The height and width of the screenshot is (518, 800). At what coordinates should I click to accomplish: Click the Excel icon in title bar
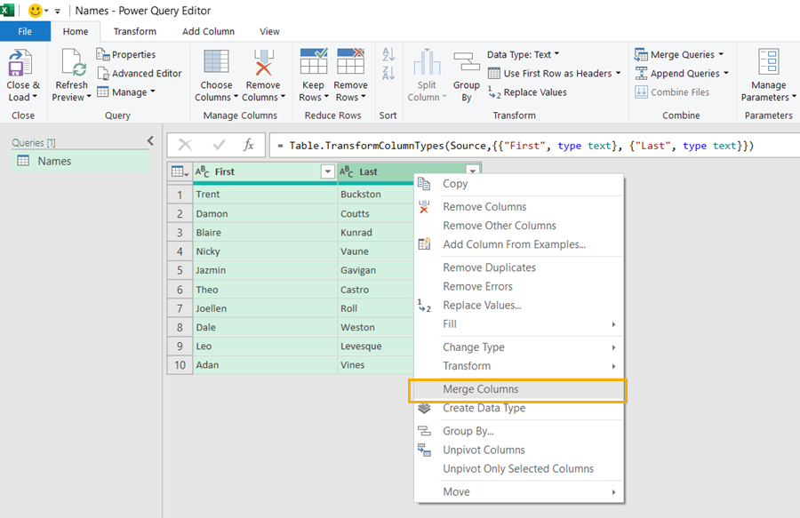tap(7, 10)
